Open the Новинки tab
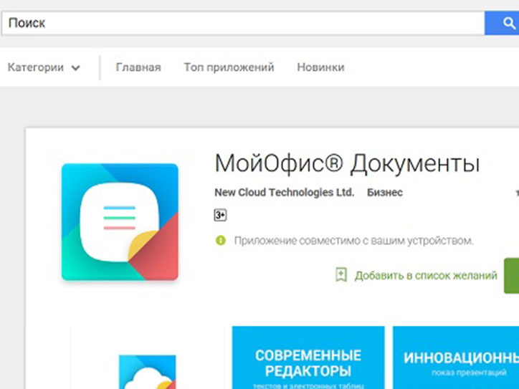 [320, 67]
